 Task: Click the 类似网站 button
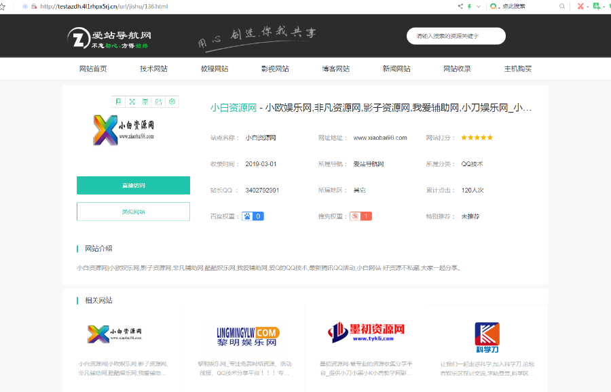(133, 212)
